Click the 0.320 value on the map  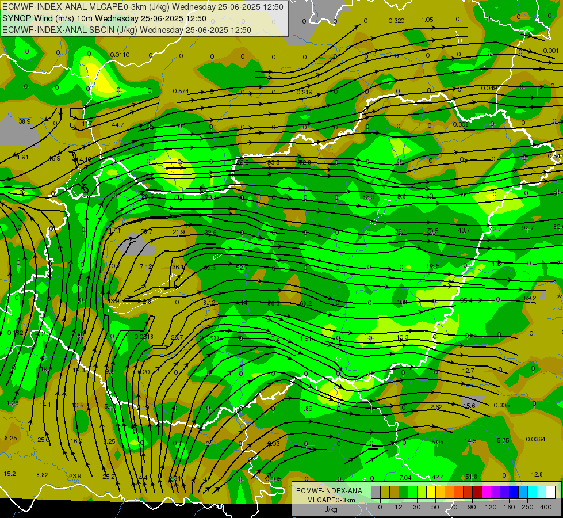tap(396, 21)
